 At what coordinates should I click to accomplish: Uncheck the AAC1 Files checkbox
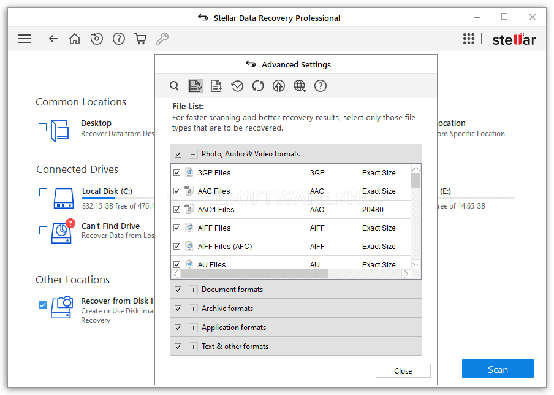coord(177,209)
